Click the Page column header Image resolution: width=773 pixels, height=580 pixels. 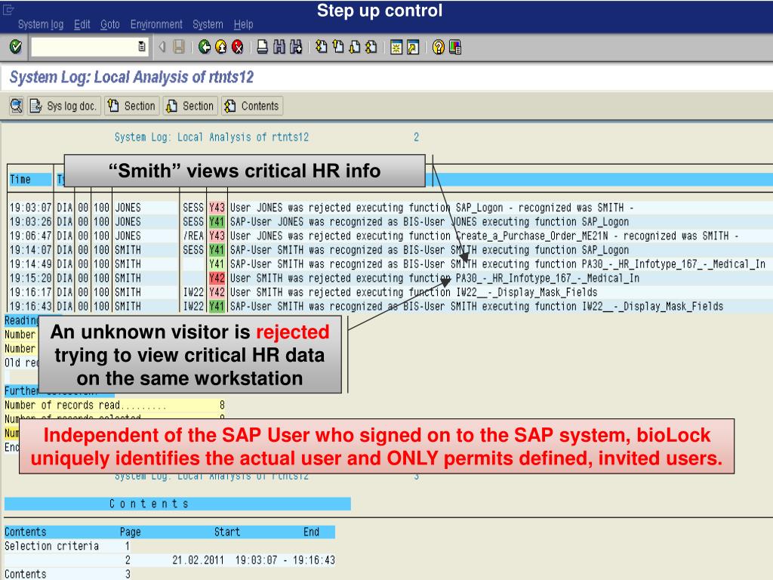pyautogui.click(x=130, y=532)
